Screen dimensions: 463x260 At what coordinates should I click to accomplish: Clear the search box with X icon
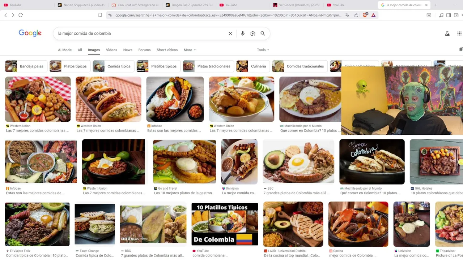point(230,33)
